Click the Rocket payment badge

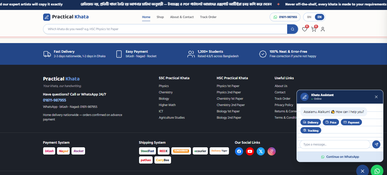click(x=78, y=151)
